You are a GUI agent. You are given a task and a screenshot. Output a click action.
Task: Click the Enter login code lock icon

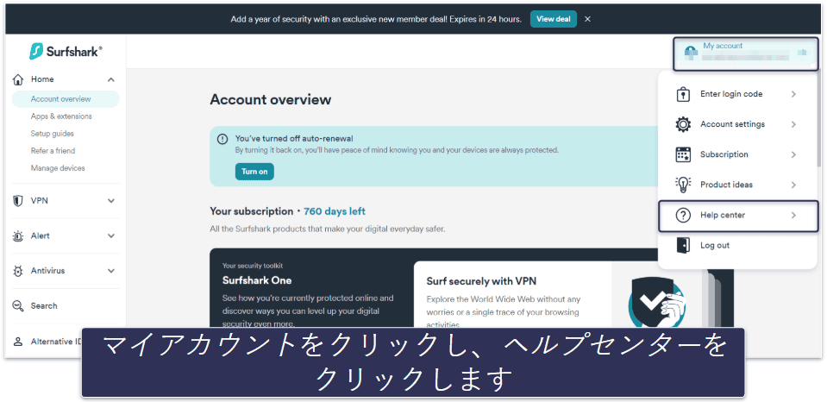tap(683, 94)
